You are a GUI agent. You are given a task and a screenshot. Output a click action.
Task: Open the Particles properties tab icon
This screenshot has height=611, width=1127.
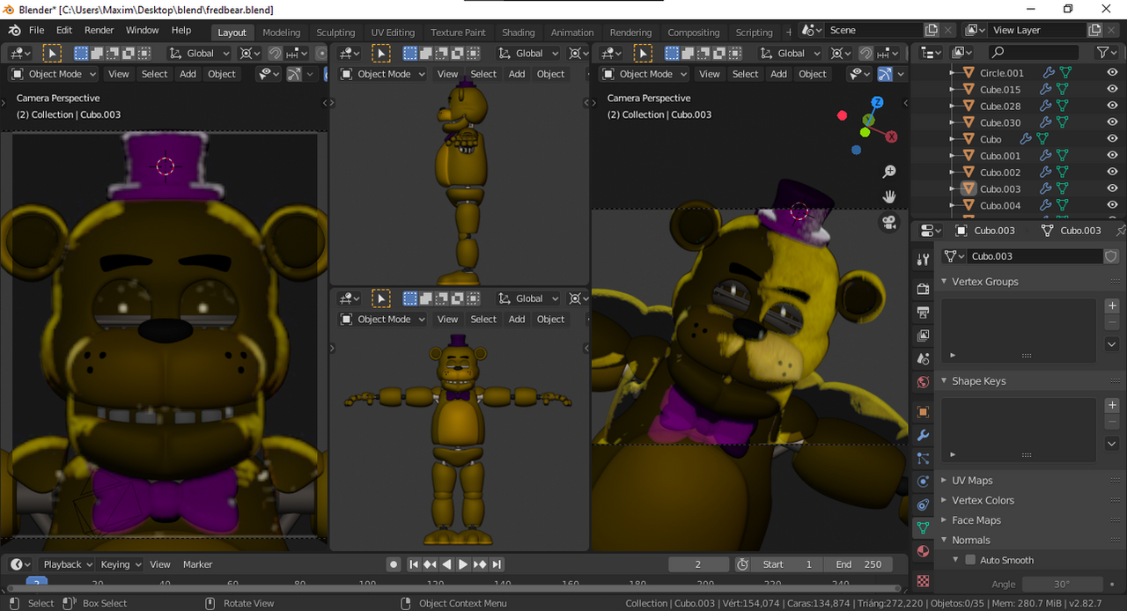tap(923, 458)
